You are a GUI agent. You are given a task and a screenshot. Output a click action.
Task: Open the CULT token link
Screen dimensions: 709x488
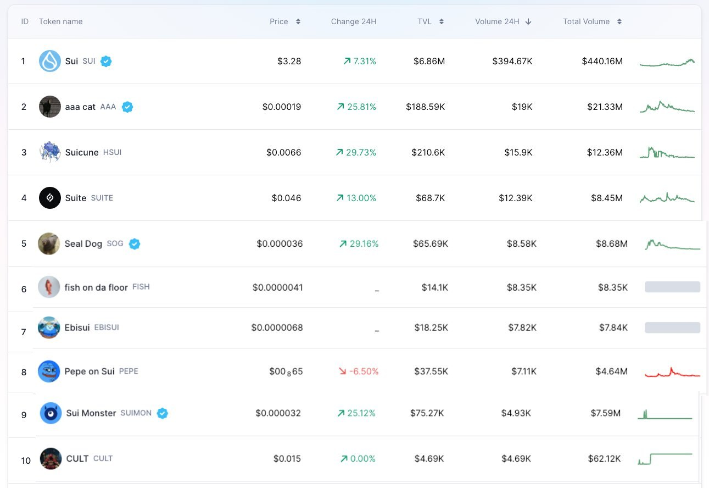pyautogui.click(x=77, y=459)
